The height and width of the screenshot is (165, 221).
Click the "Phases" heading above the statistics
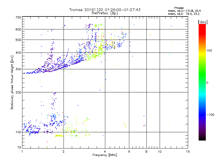179,8
